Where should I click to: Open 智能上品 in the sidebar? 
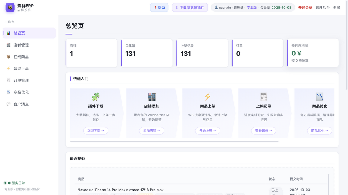point(29,69)
